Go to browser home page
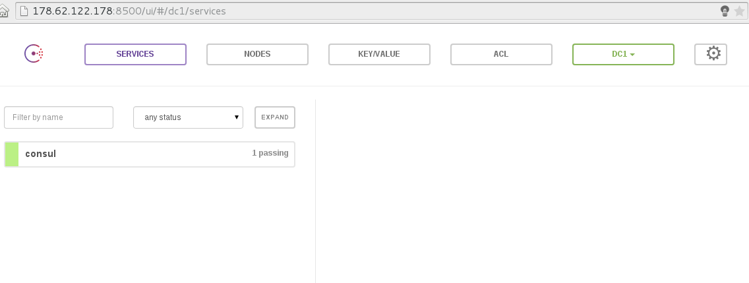Screen dimensions: 749x283 pos(5,11)
